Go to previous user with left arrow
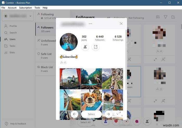 coord(74,114)
